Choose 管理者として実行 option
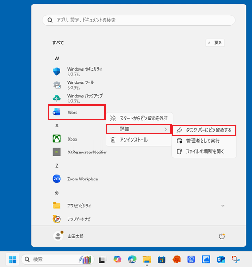Screen dimensions: 252x267 pyautogui.click(x=204, y=141)
